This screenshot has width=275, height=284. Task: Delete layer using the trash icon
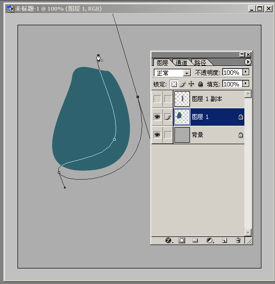(x=238, y=240)
